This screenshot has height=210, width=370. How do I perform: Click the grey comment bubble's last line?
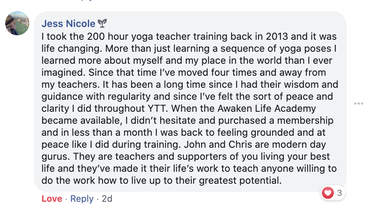(162, 181)
